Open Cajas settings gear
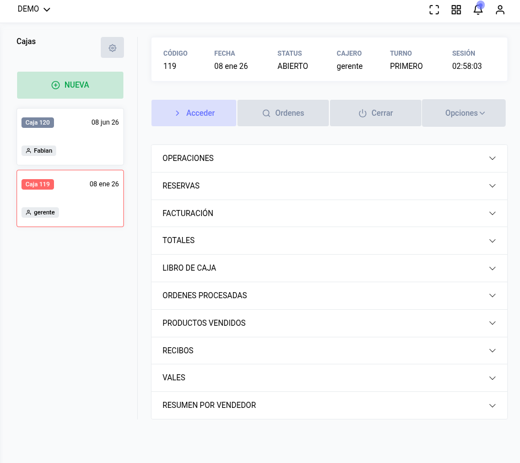The image size is (520, 463). pos(112,47)
